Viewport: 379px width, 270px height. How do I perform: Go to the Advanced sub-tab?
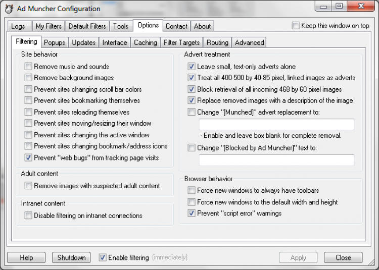click(x=249, y=42)
